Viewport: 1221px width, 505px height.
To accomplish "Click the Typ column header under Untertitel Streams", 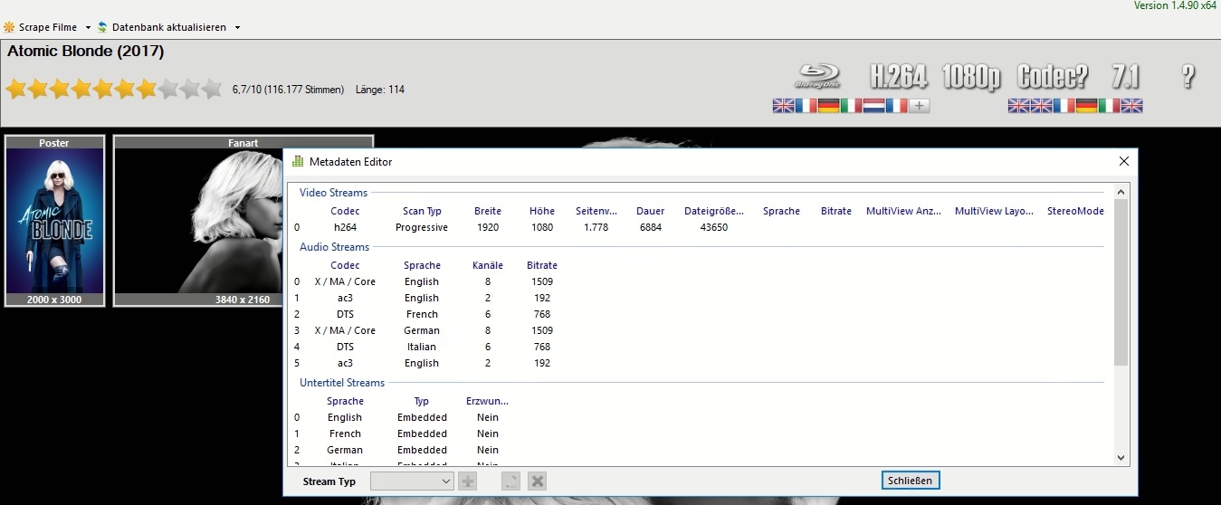I will click(x=421, y=401).
